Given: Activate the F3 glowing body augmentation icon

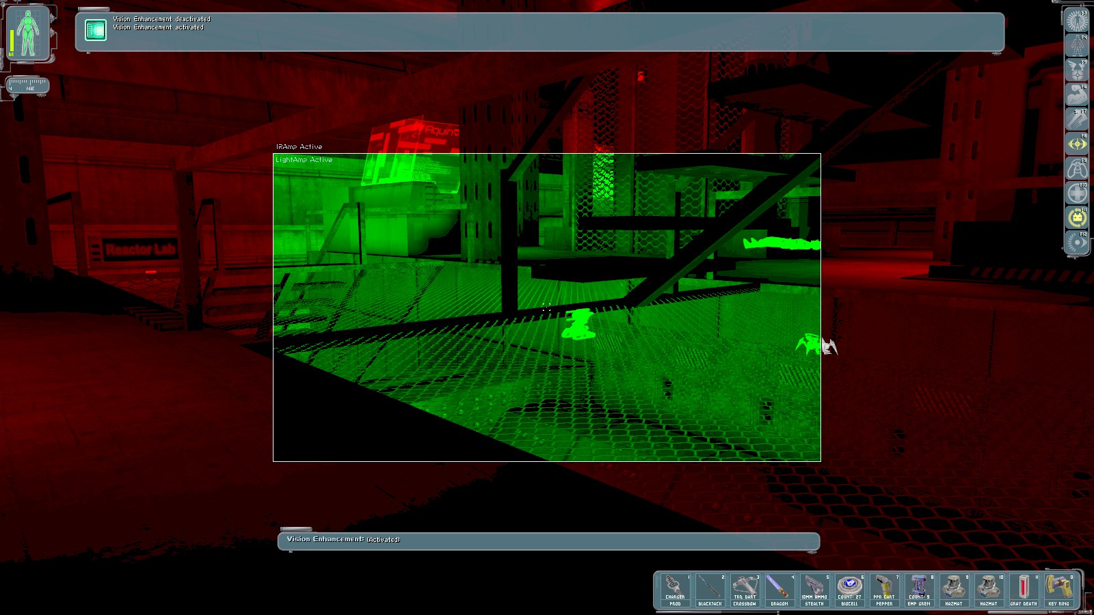Looking at the screenshot, I should 1077,21.
